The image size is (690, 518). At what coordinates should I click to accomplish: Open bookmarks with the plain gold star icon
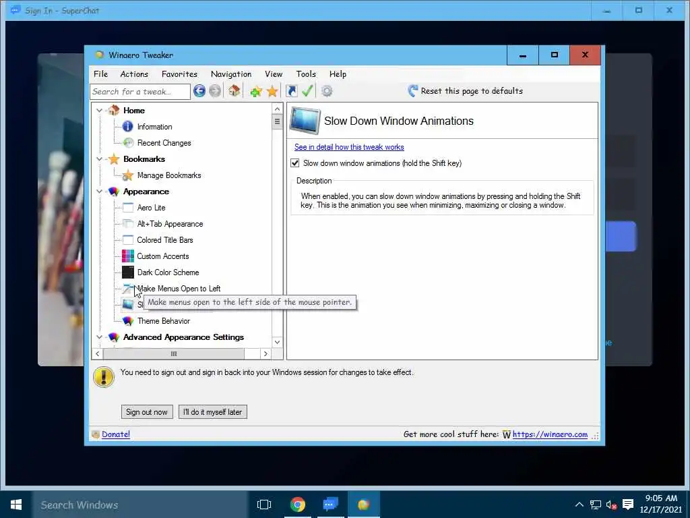(x=272, y=91)
